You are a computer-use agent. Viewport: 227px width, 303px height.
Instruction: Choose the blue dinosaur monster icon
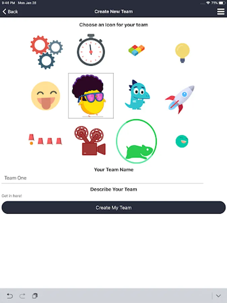pyautogui.click(x=137, y=95)
